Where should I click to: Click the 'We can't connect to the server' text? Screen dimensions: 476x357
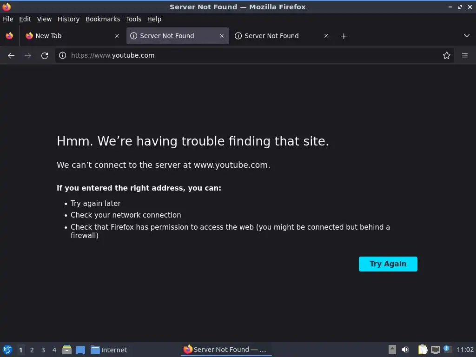tap(163, 165)
